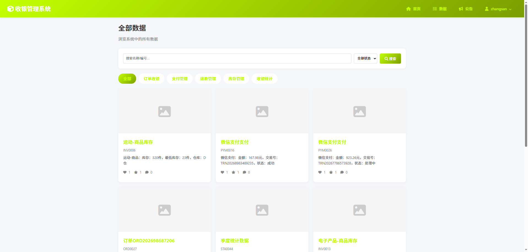Like the 运动-商品库存 card with the heart icon
528x252 pixels.
[125, 172]
